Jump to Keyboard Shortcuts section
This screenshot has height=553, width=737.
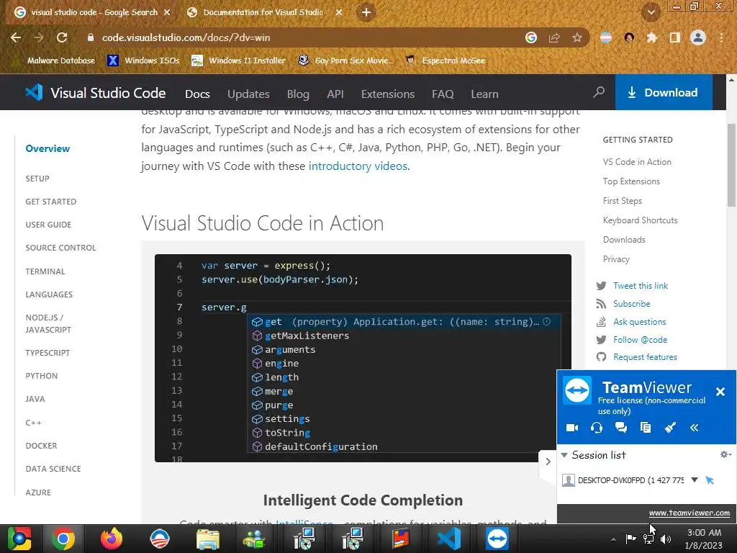point(640,220)
